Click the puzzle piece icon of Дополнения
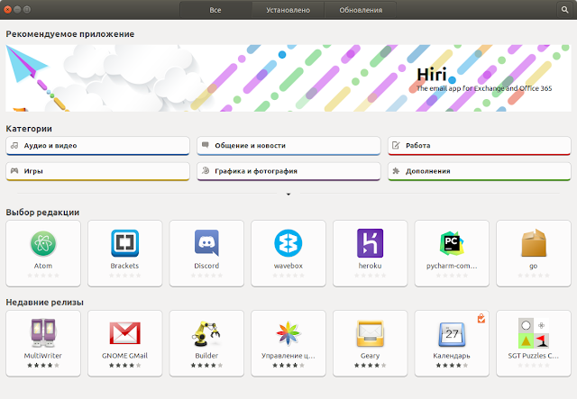Viewport: 577px width, 399px height. tap(396, 170)
